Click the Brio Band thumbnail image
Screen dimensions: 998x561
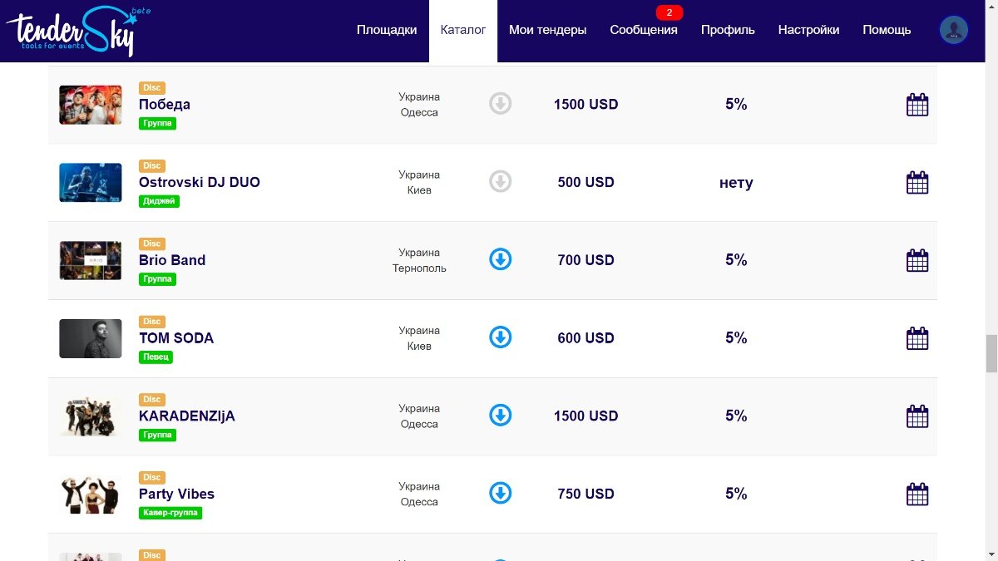pyautogui.click(x=90, y=260)
